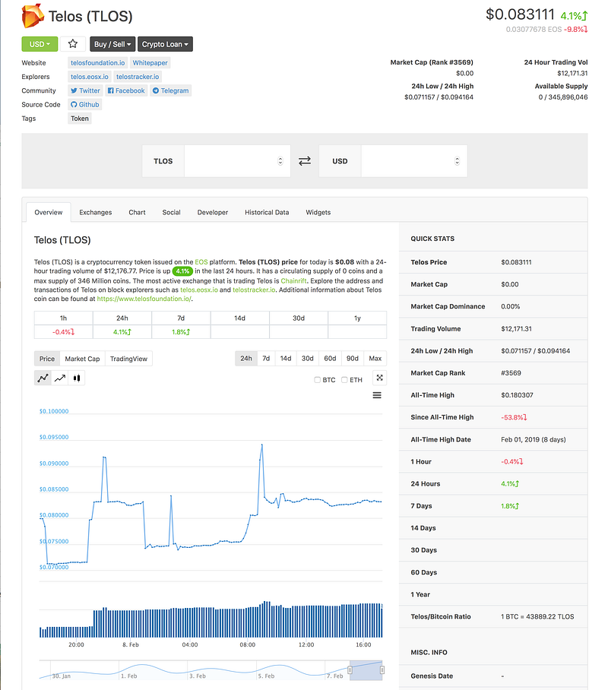Click the 24h percentage change cell 4.1%
Screen dimensions: 608x690
(x=122, y=332)
